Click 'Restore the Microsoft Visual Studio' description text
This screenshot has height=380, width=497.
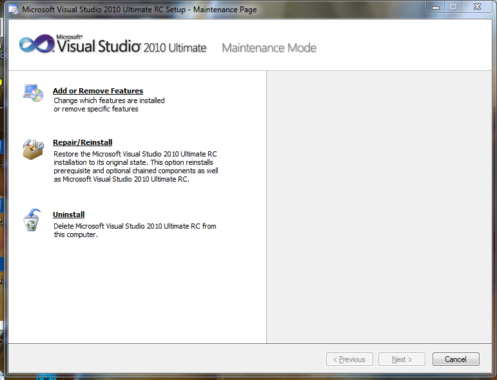coord(135,167)
